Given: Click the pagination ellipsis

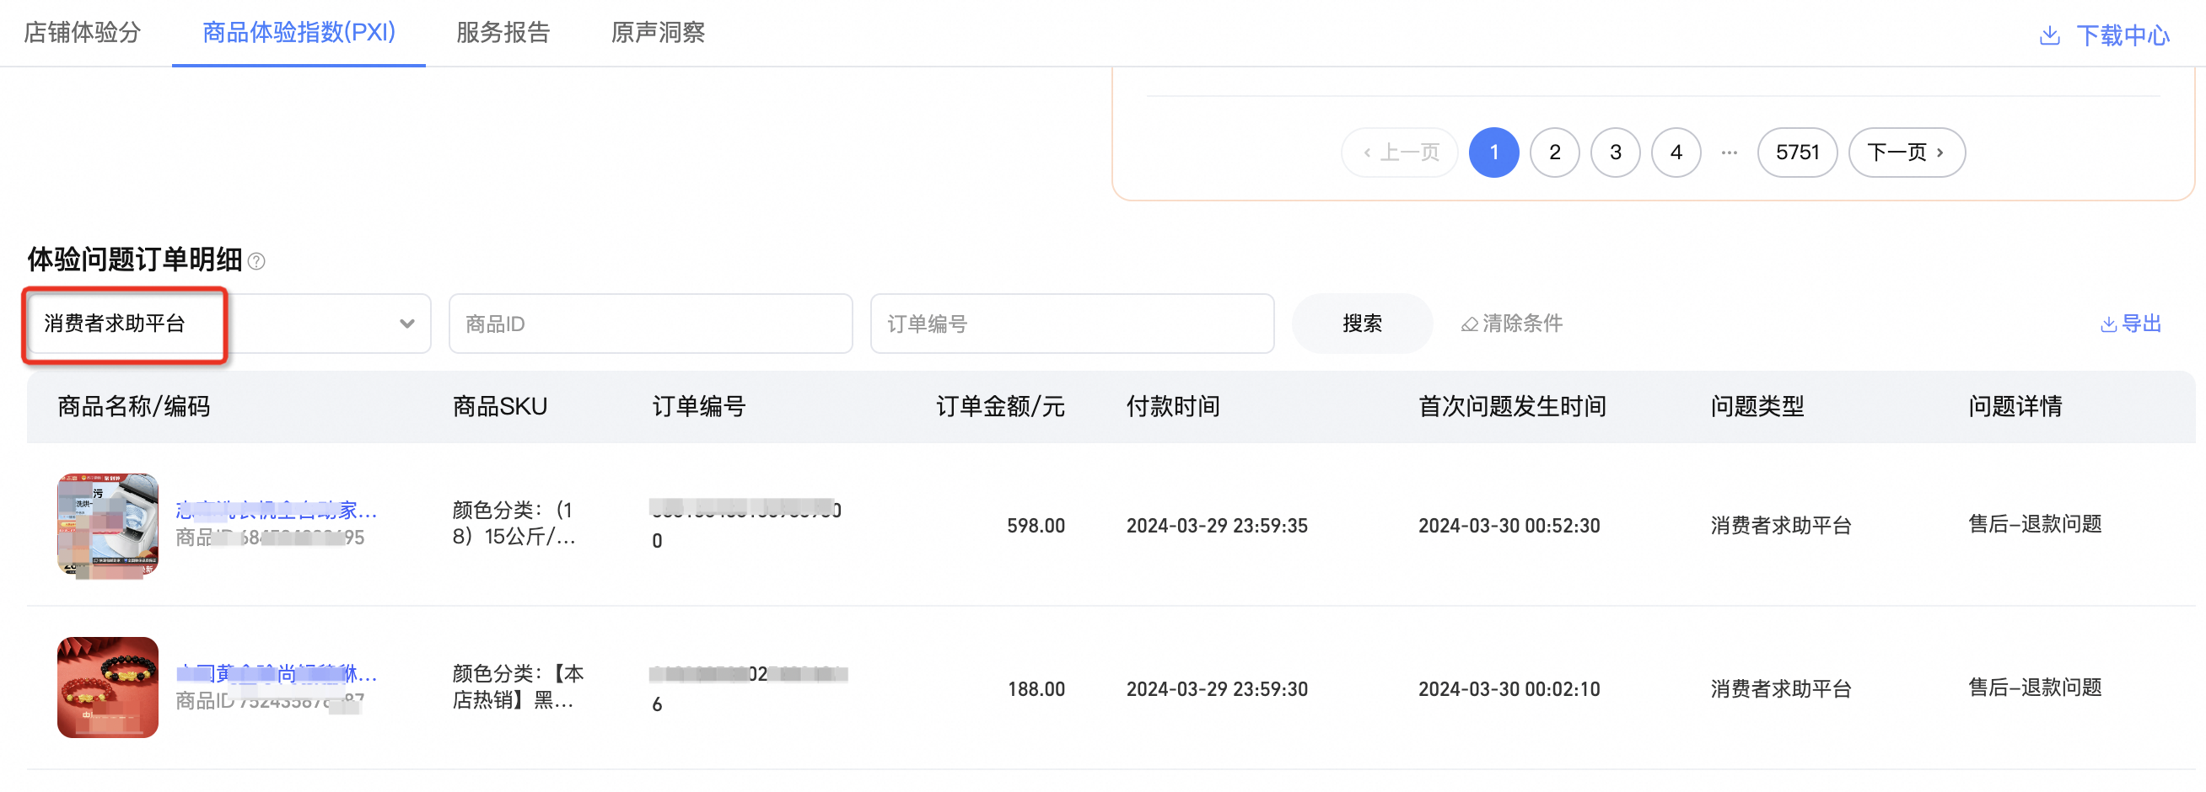Looking at the screenshot, I should [x=1729, y=153].
